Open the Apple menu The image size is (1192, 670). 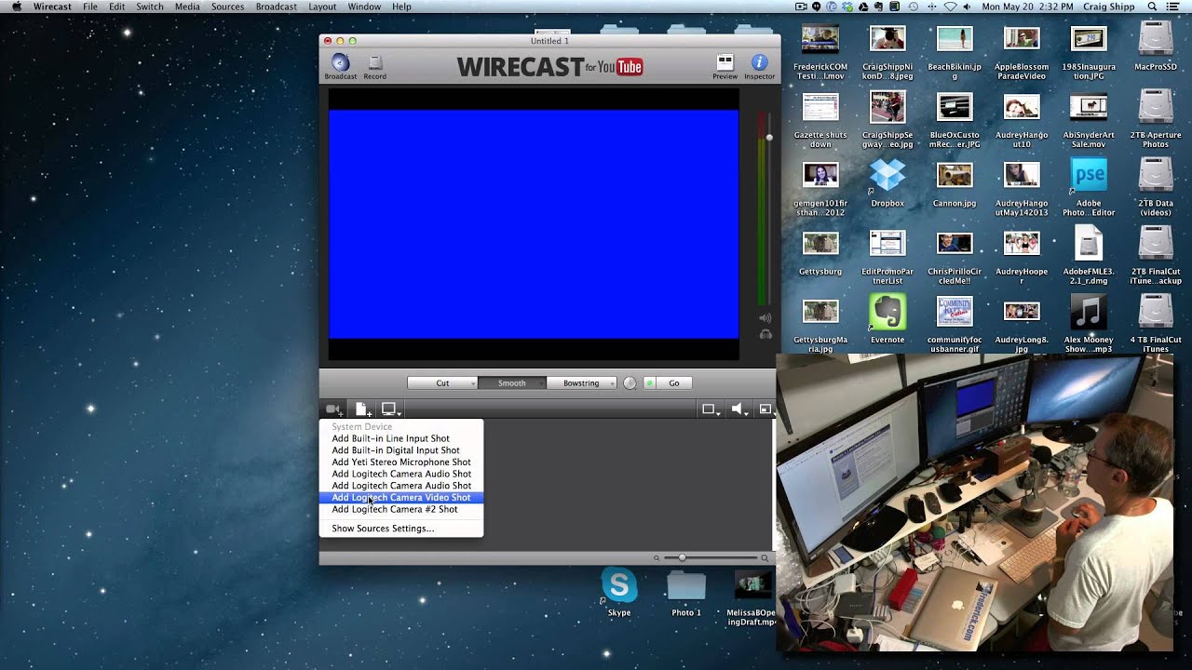click(16, 7)
